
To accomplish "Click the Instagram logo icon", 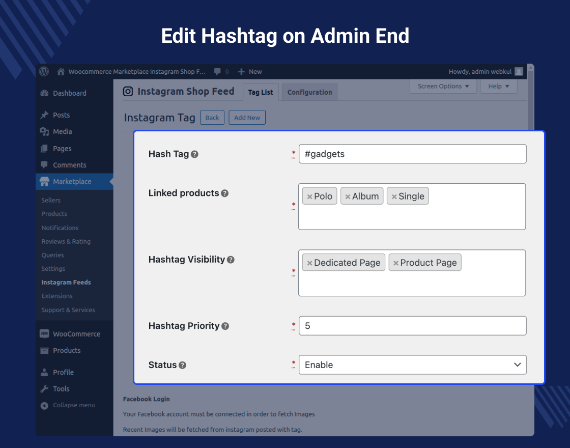I will click(128, 91).
